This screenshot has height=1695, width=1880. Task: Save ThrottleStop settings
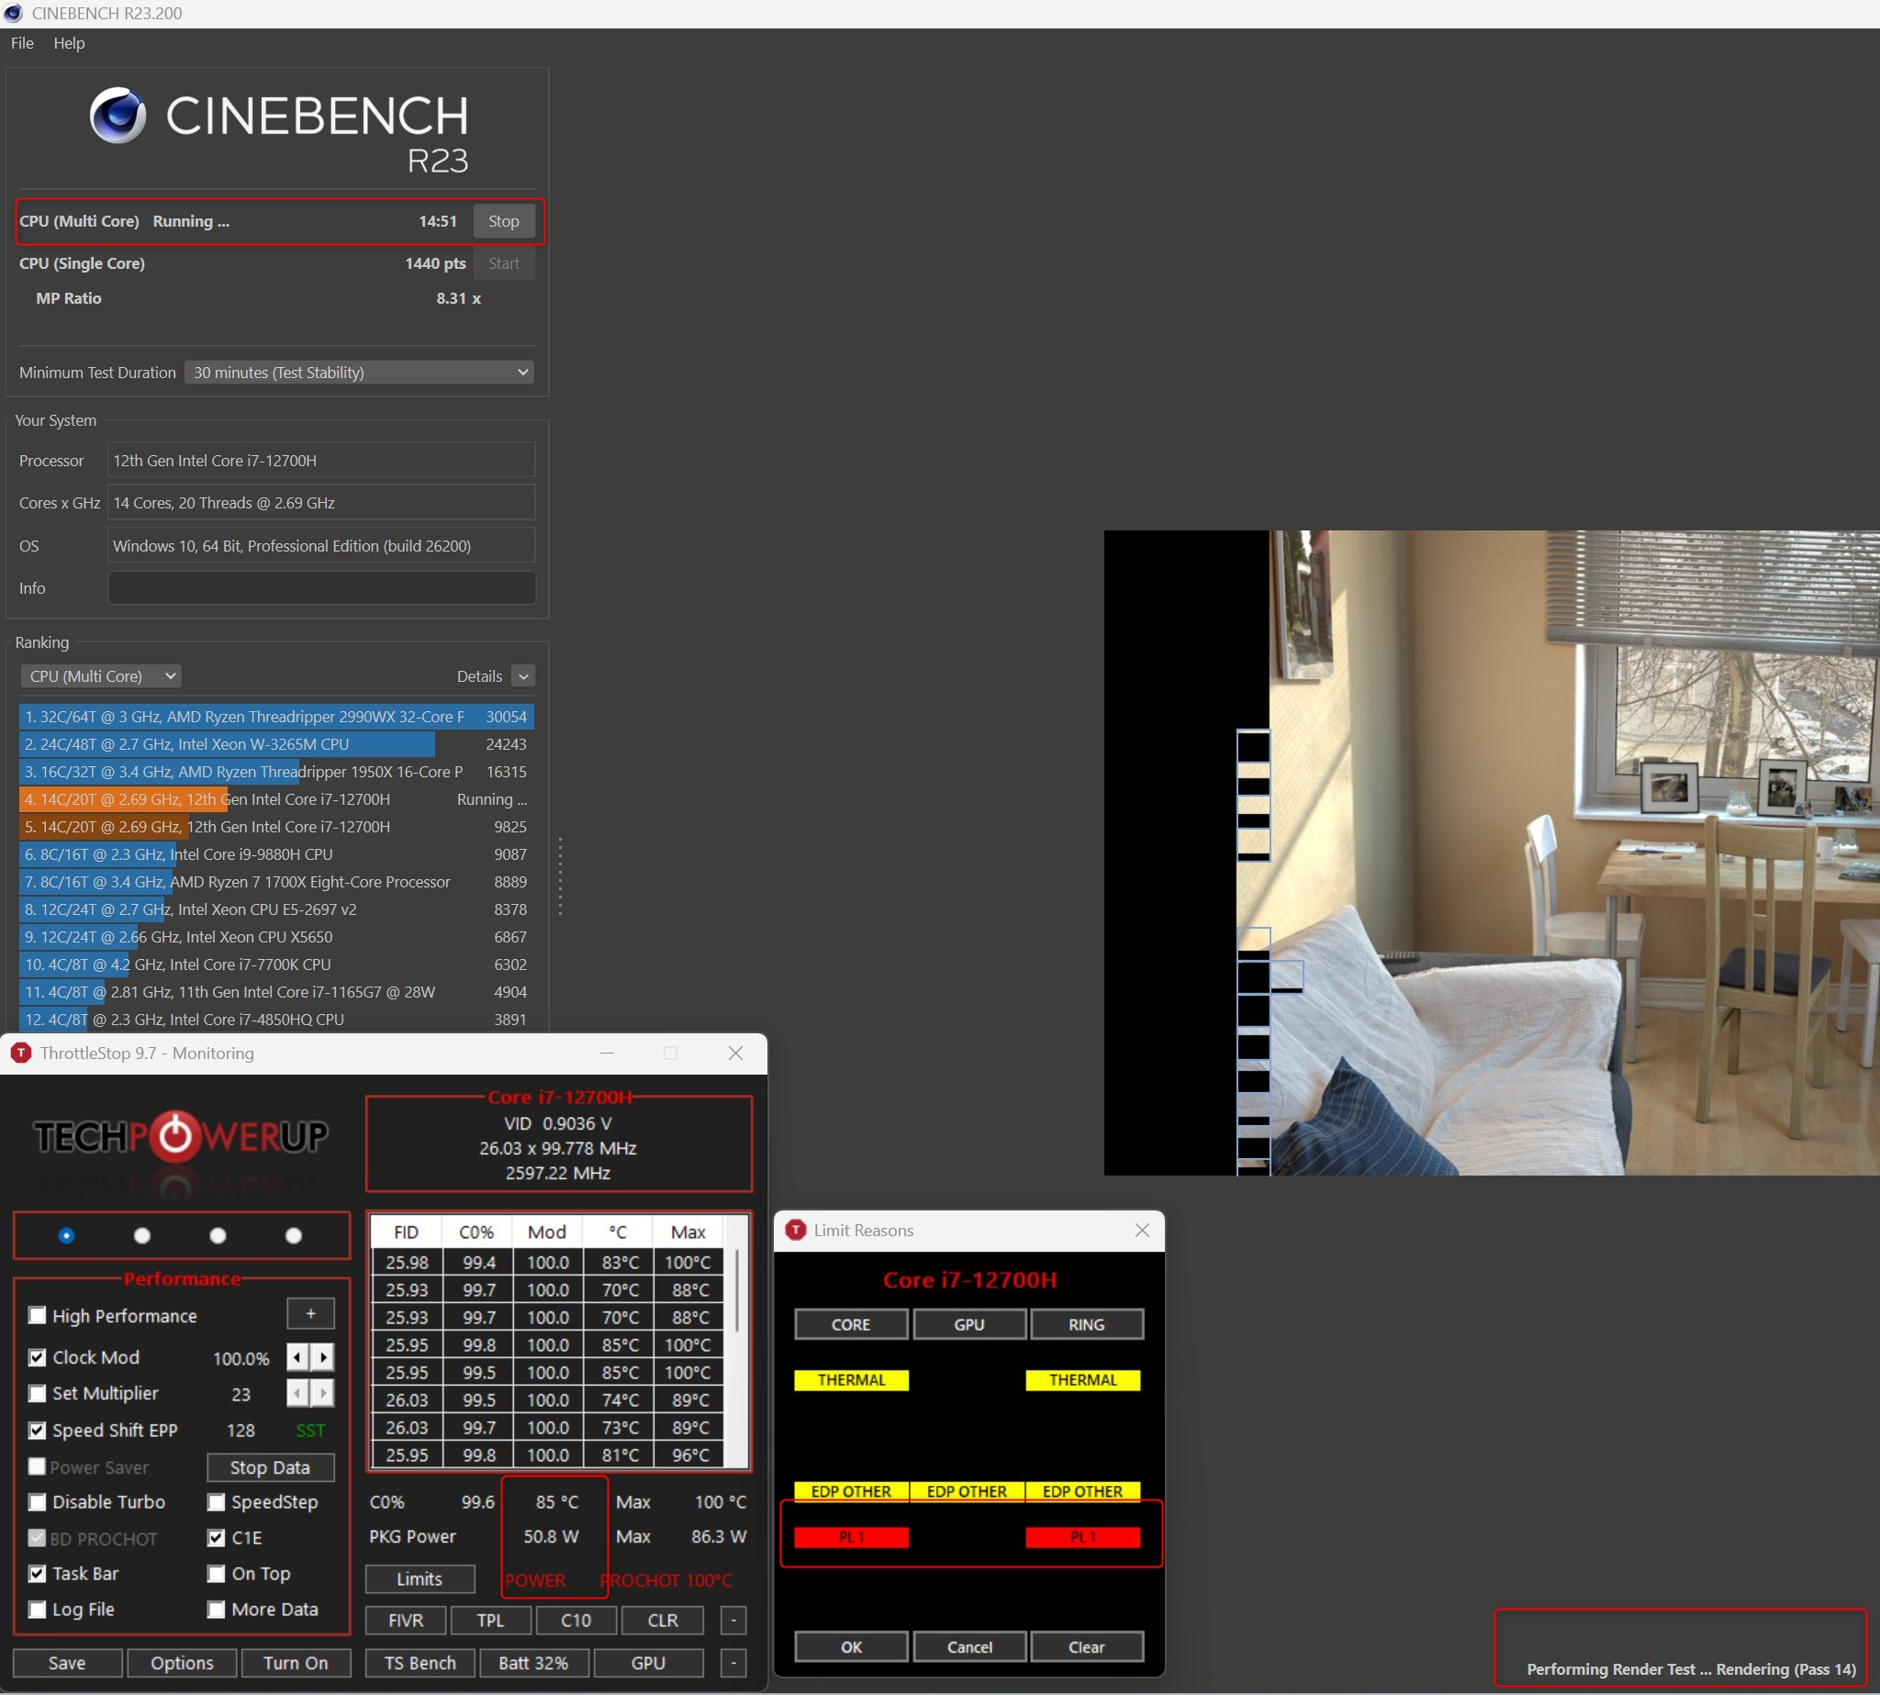pos(67,1663)
